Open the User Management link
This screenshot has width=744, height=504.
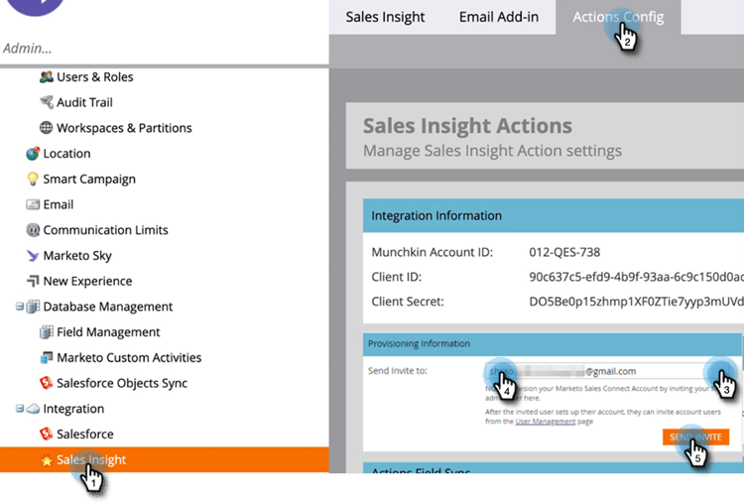(546, 422)
